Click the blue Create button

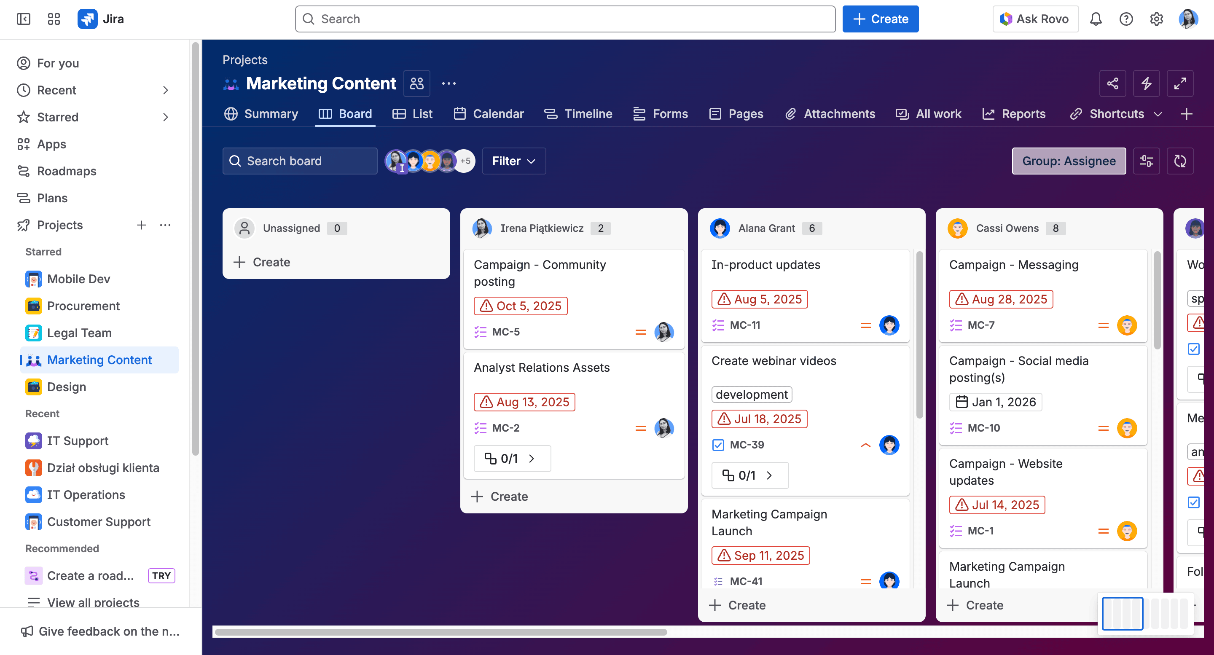click(880, 19)
